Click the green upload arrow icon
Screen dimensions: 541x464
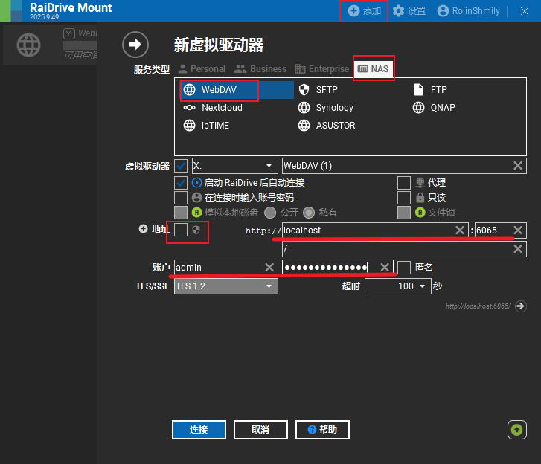[x=517, y=430]
